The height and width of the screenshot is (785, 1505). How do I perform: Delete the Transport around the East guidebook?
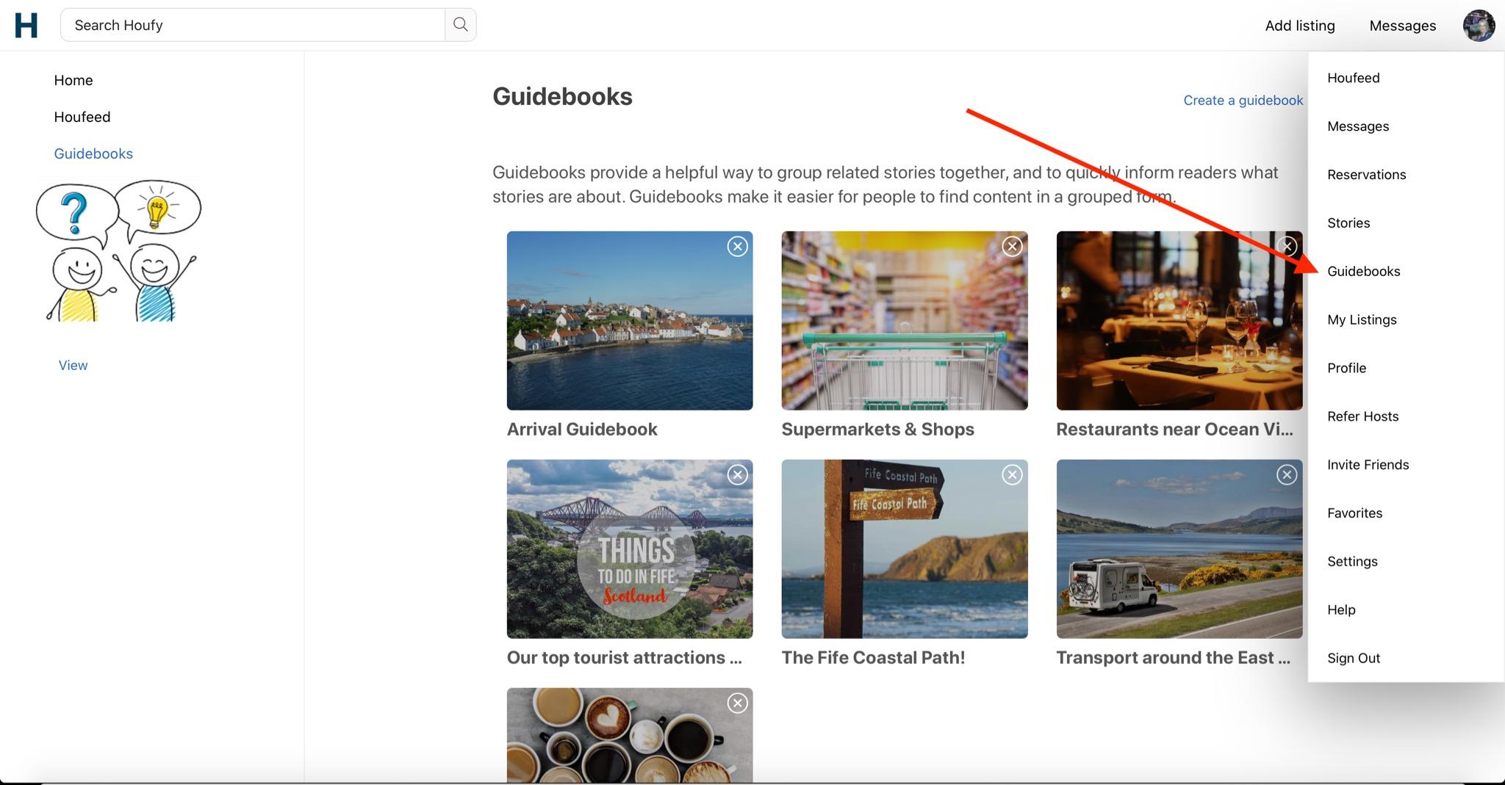pyautogui.click(x=1287, y=474)
